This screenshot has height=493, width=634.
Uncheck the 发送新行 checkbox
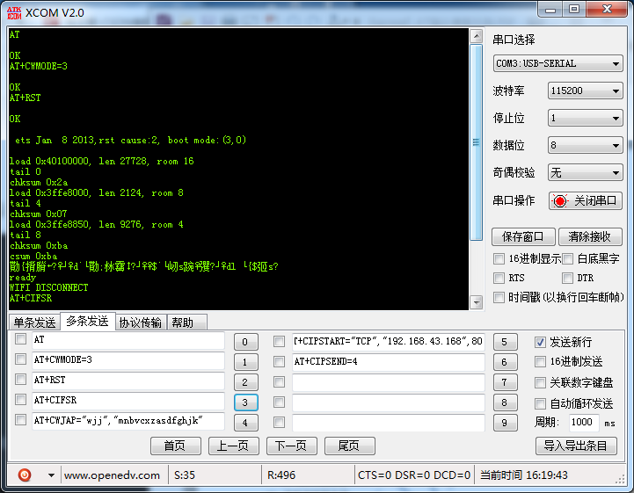[540, 342]
